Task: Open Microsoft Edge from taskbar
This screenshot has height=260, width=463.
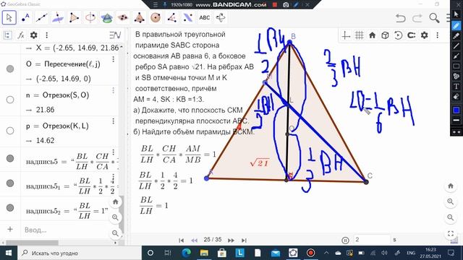Action: 186,253
